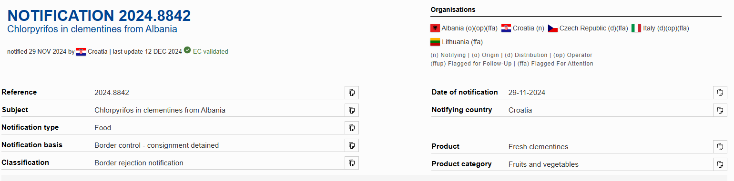Click the Croatia (n) organisation entry
Image resolution: width=734 pixels, height=181 pixels.
click(x=523, y=28)
